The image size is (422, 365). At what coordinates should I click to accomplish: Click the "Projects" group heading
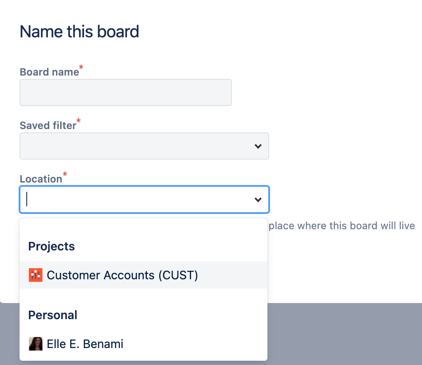pos(51,246)
